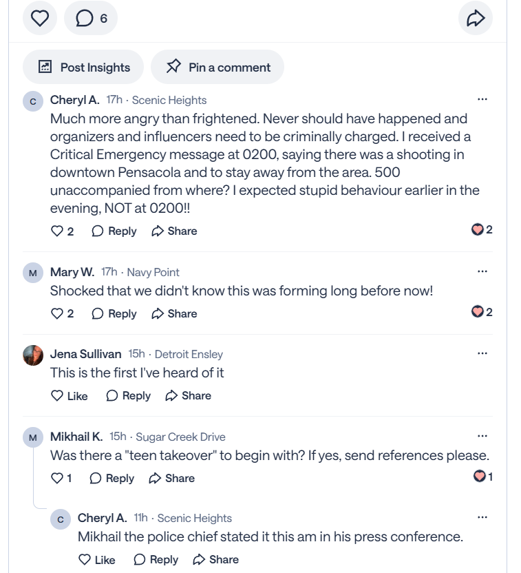Open more options on Mary W.'s comment

pyautogui.click(x=482, y=271)
